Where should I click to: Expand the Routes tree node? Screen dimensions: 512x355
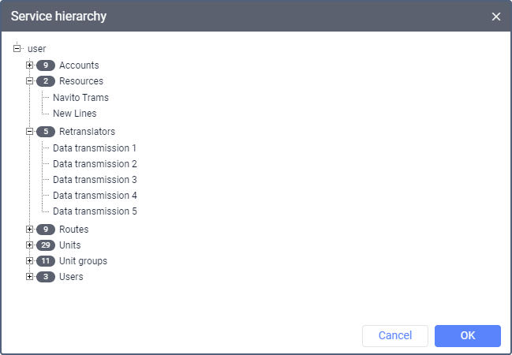(x=30, y=229)
